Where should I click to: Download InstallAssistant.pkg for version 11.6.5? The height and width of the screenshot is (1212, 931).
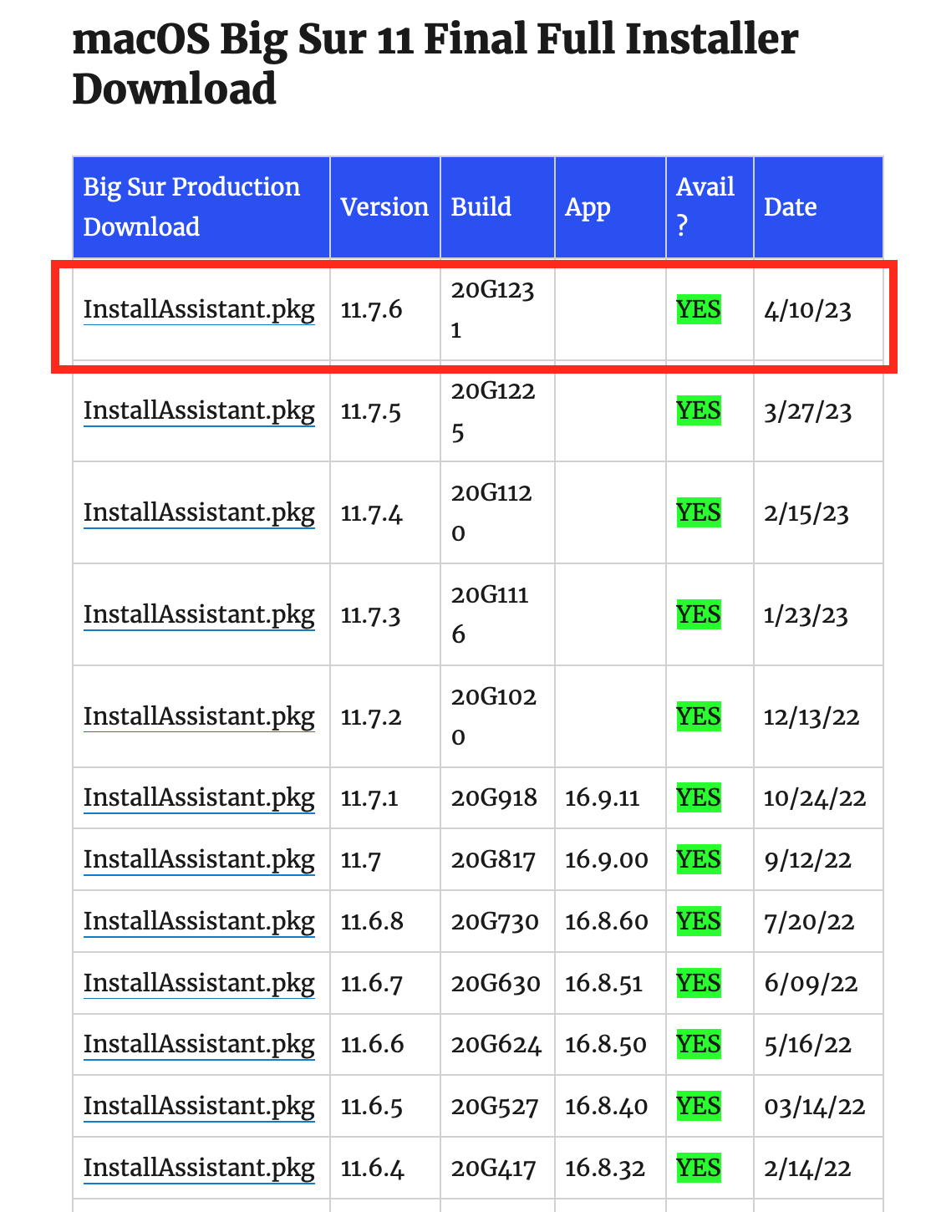199,1107
